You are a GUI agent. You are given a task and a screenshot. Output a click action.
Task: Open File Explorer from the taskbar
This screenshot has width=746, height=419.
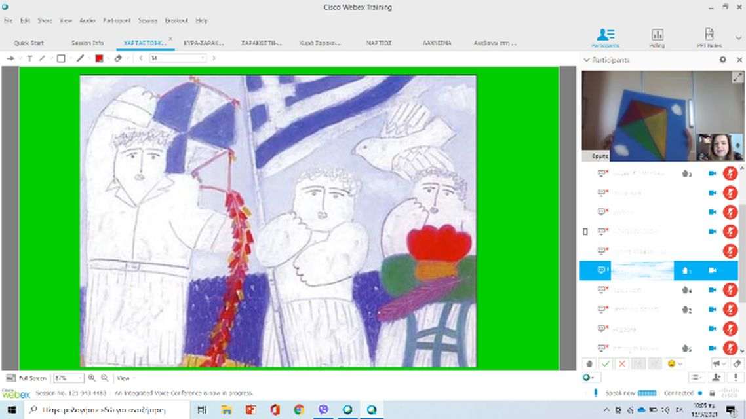click(226, 409)
